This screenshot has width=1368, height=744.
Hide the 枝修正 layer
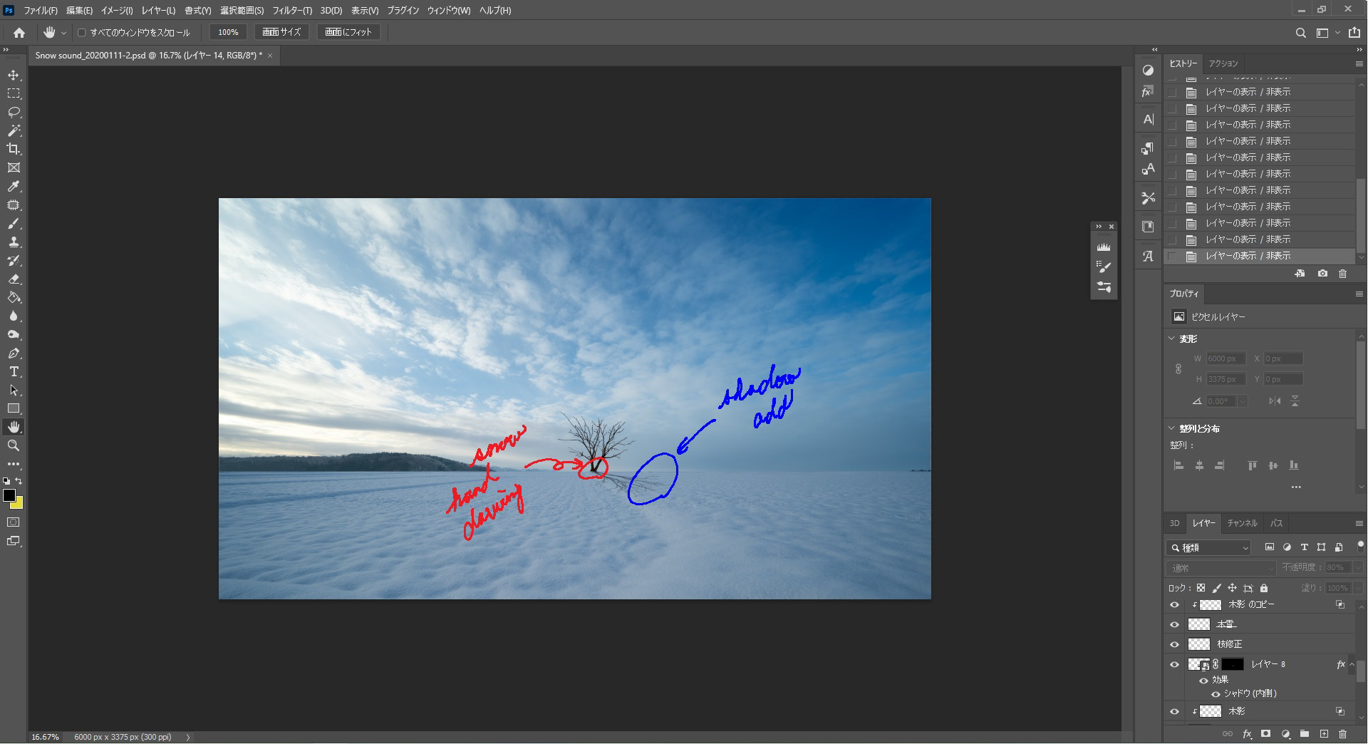tap(1175, 644)
